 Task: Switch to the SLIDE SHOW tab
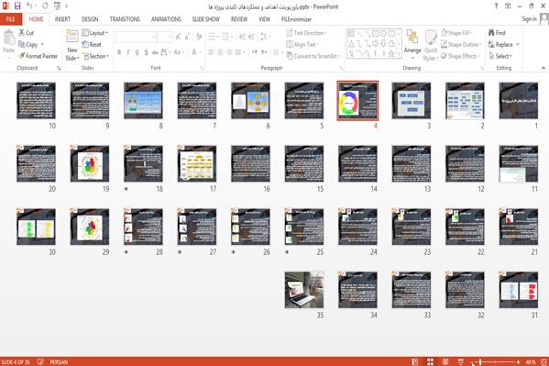206,19
